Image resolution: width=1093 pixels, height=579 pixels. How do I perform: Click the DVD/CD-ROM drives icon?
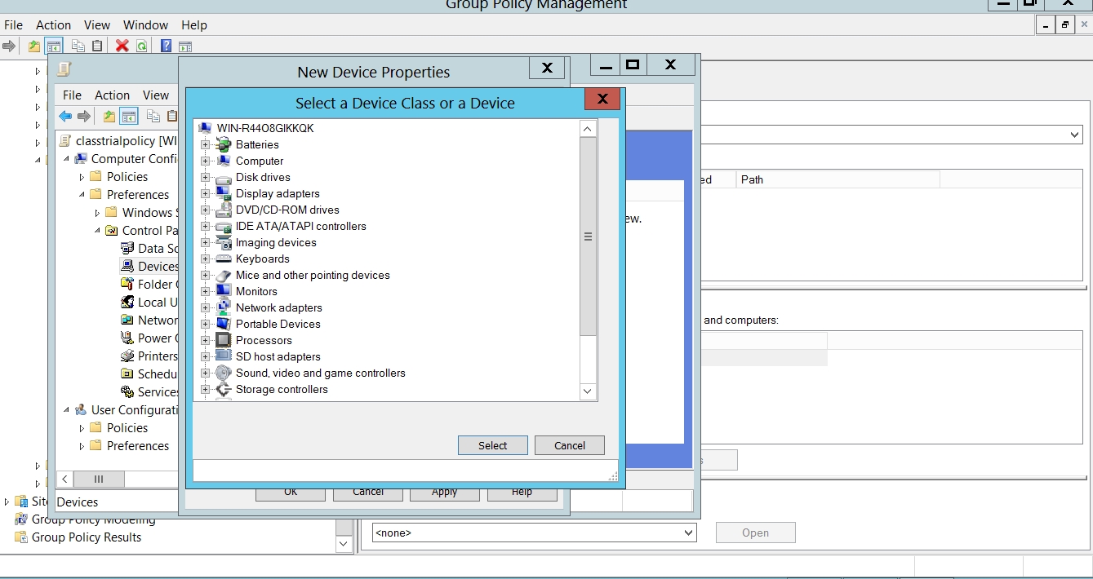point(223,210)
